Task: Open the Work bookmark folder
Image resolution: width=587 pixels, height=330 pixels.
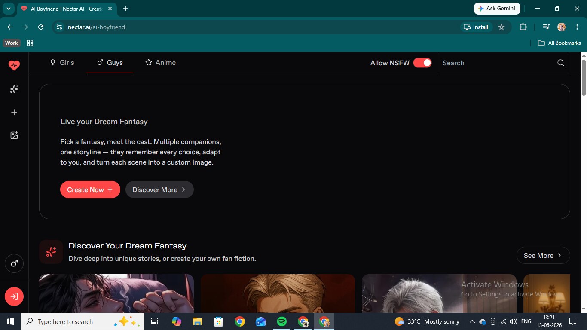Action: (x=12, y=43)
